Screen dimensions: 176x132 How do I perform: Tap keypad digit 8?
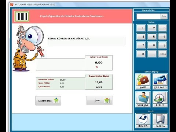click(x=152, y=45)
